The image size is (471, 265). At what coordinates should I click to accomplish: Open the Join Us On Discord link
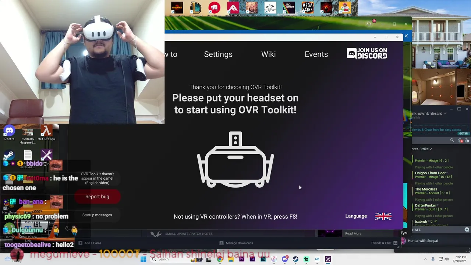(367, 54)
